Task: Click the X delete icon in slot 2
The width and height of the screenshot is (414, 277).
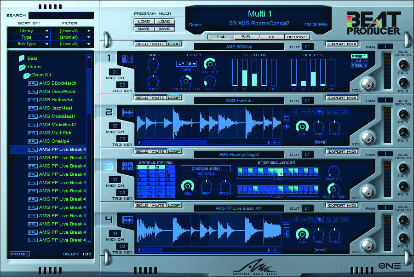Action: [345, 112]
